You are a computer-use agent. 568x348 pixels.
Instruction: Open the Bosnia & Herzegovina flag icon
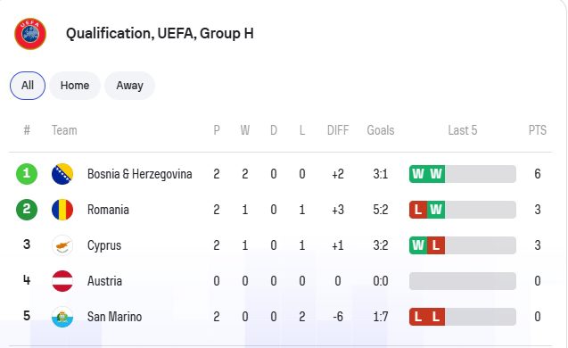(62, 174)
